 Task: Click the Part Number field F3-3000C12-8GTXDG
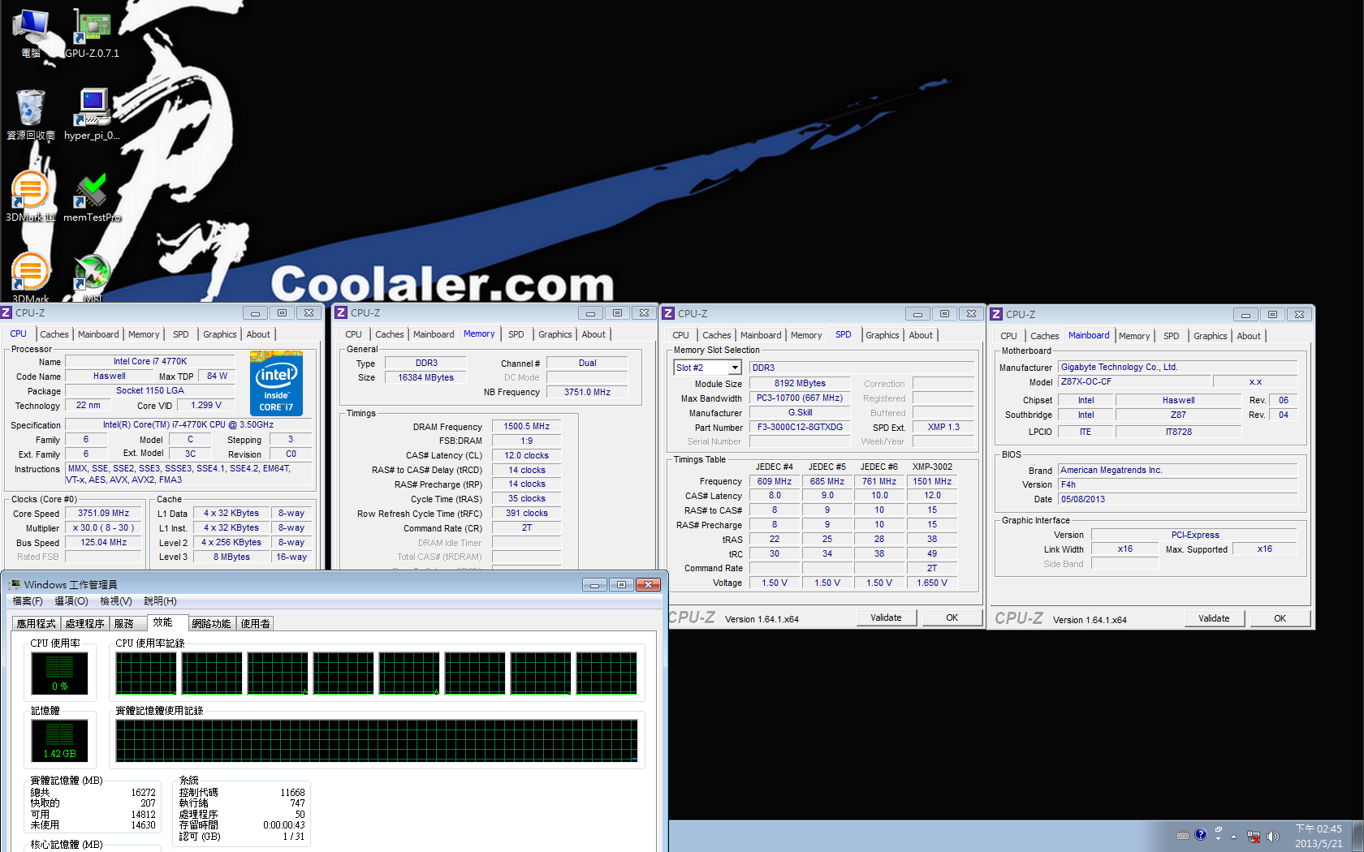(x=801, y=427)
